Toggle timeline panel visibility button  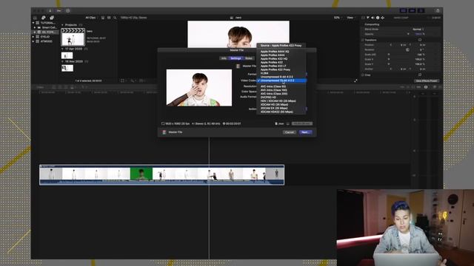coord(412,10)
